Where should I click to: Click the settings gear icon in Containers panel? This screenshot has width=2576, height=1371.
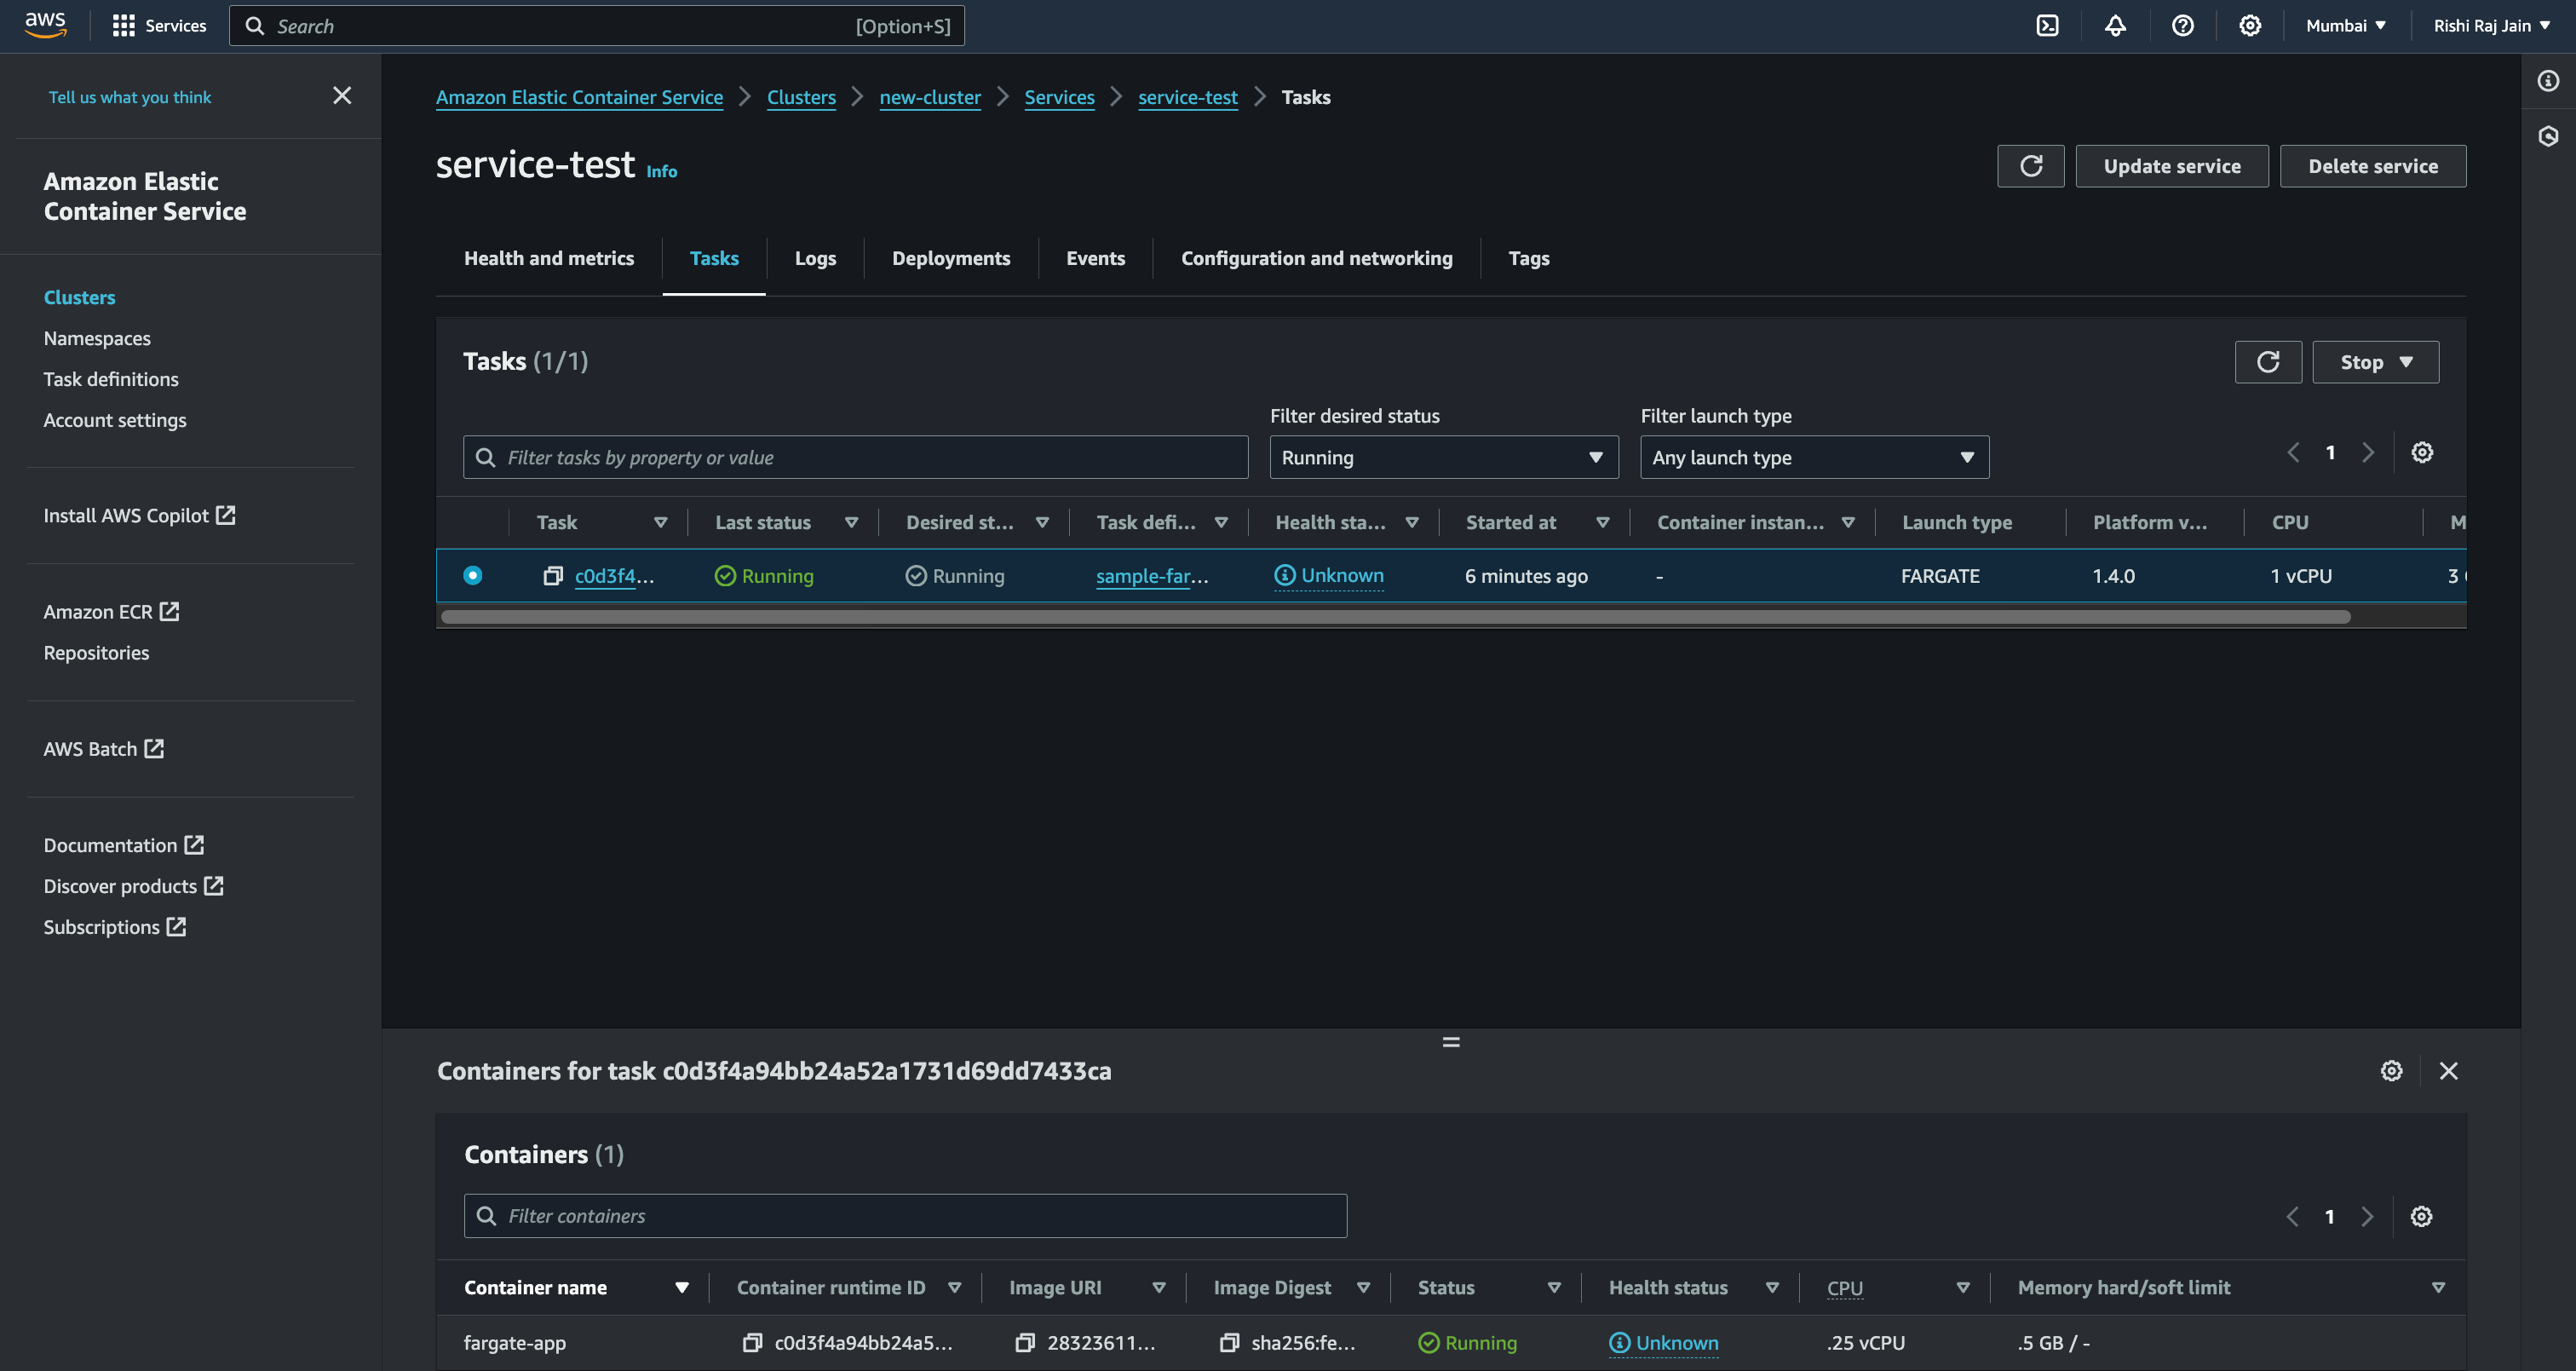click(x=2421, y=1216)
